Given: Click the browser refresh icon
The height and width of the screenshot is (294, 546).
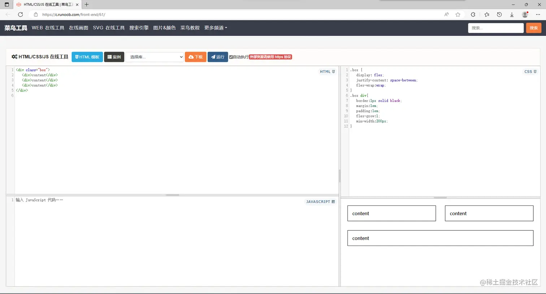Looking at the screenshot, I should coord(21,14).
